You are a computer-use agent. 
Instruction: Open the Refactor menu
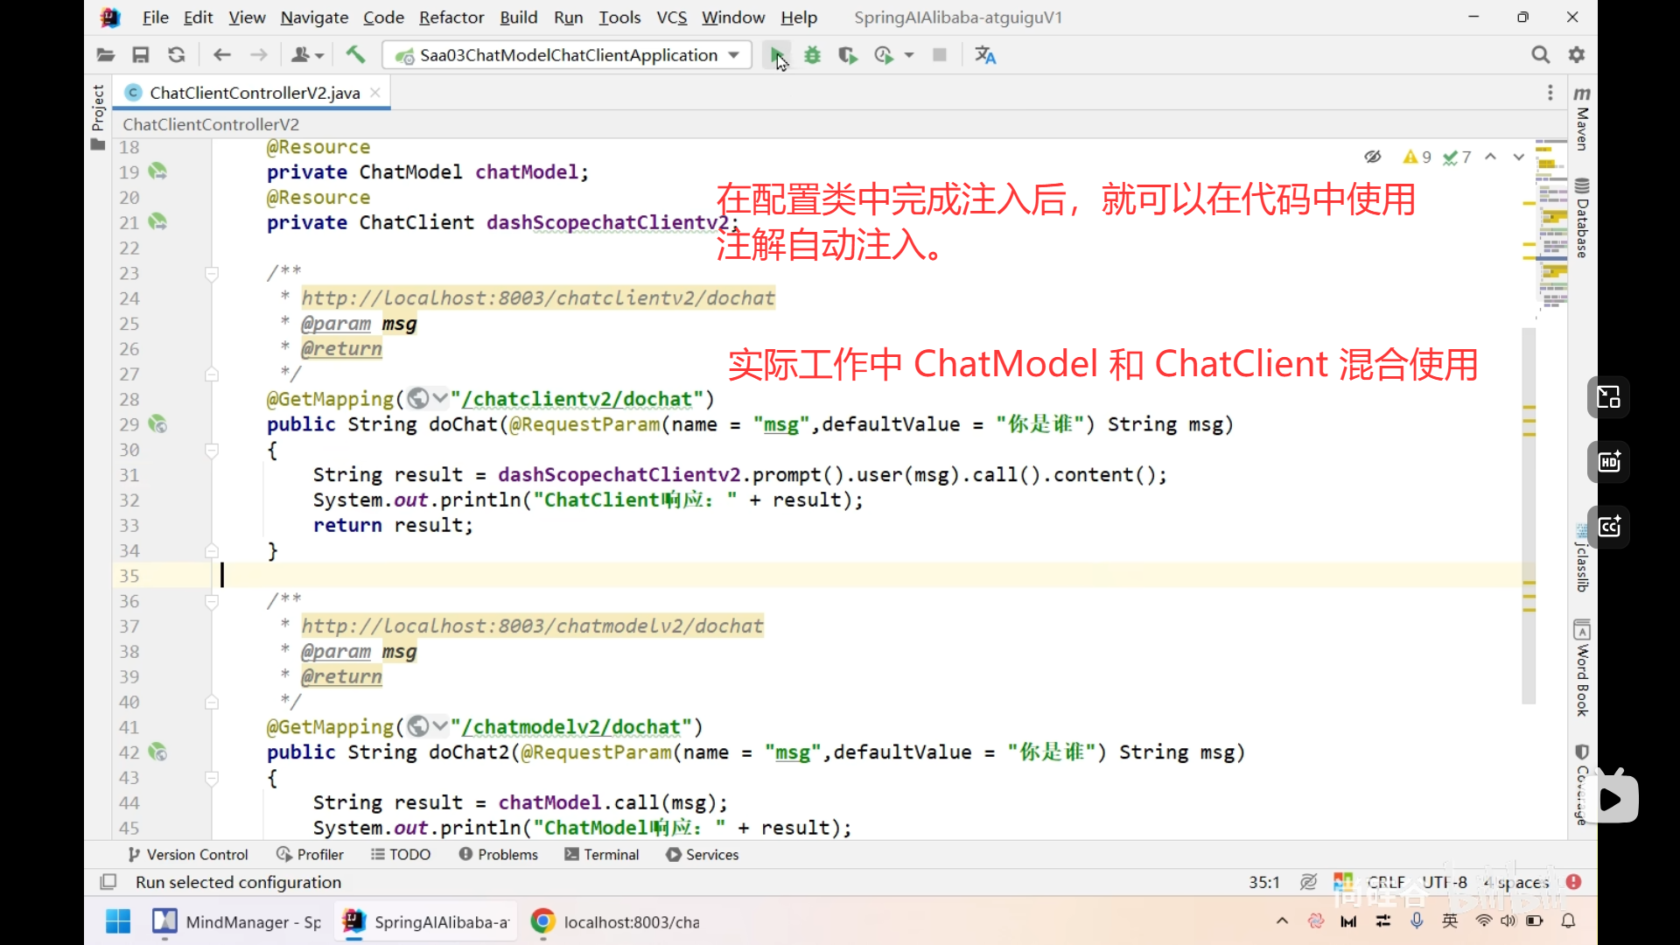pyautogui.click(x=451, y=17)
